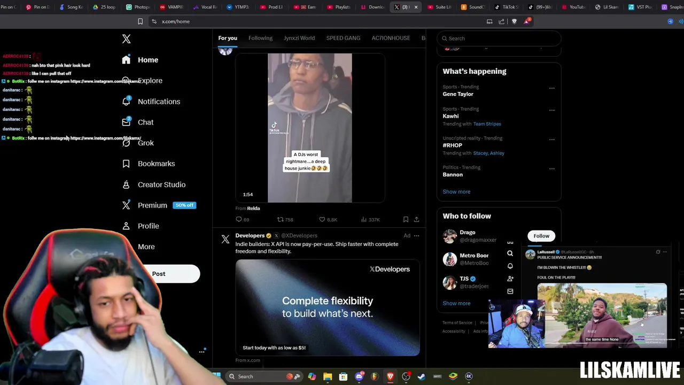Open options for Kawhi trend

coord(551,110)
